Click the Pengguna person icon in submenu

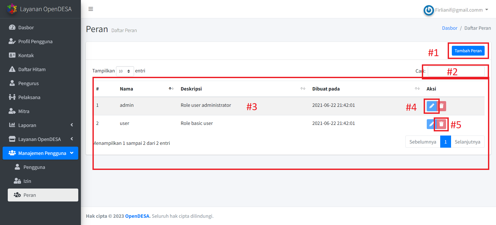click(17, 167)
